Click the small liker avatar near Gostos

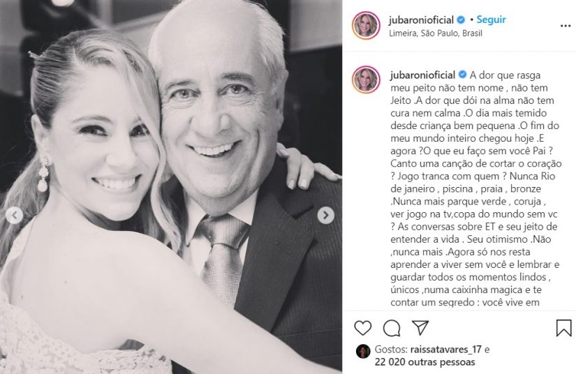(x=363, y=351)
